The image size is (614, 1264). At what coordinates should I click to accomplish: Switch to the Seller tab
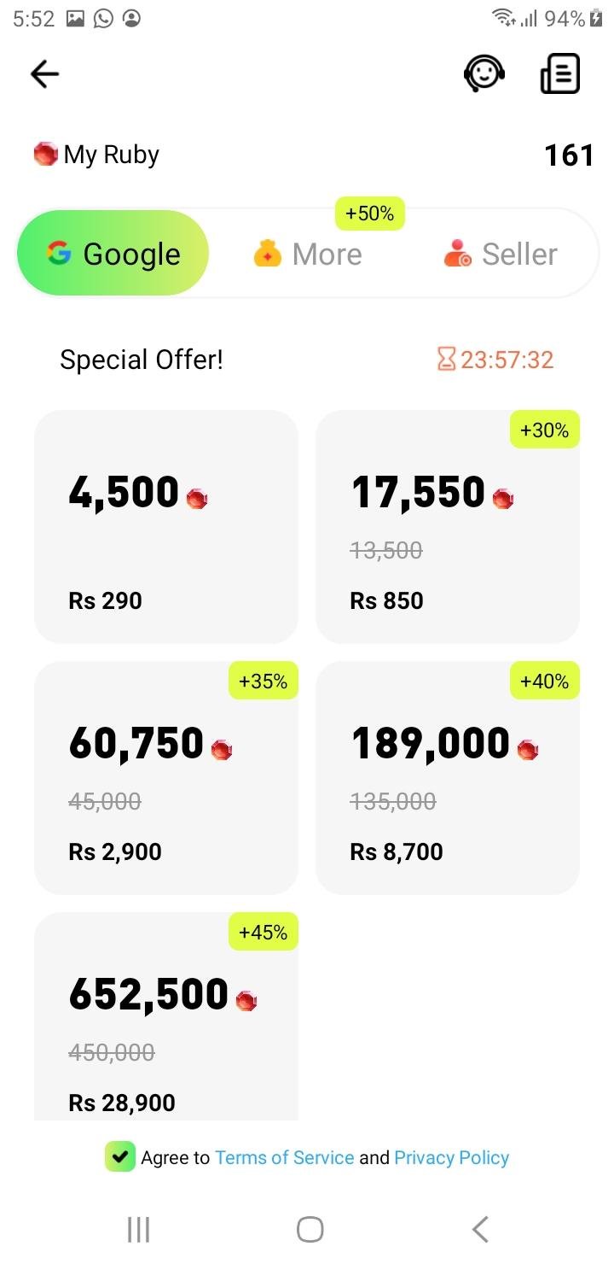(500, 254)
